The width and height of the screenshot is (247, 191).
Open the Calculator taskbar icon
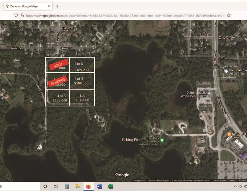pos(67,186)
